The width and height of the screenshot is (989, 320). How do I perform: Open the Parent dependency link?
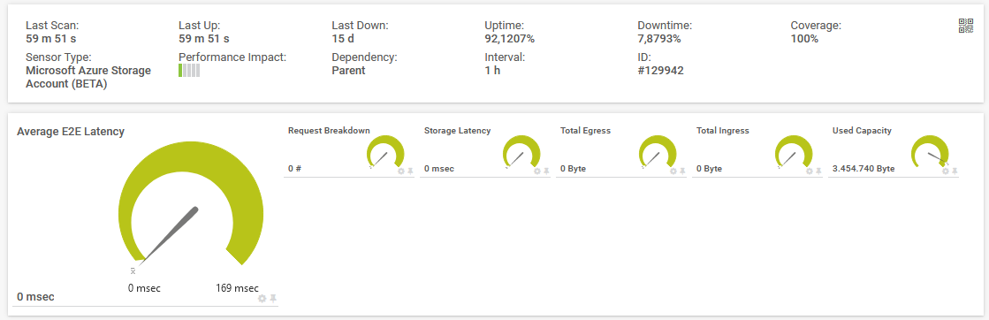coord(348,71)
